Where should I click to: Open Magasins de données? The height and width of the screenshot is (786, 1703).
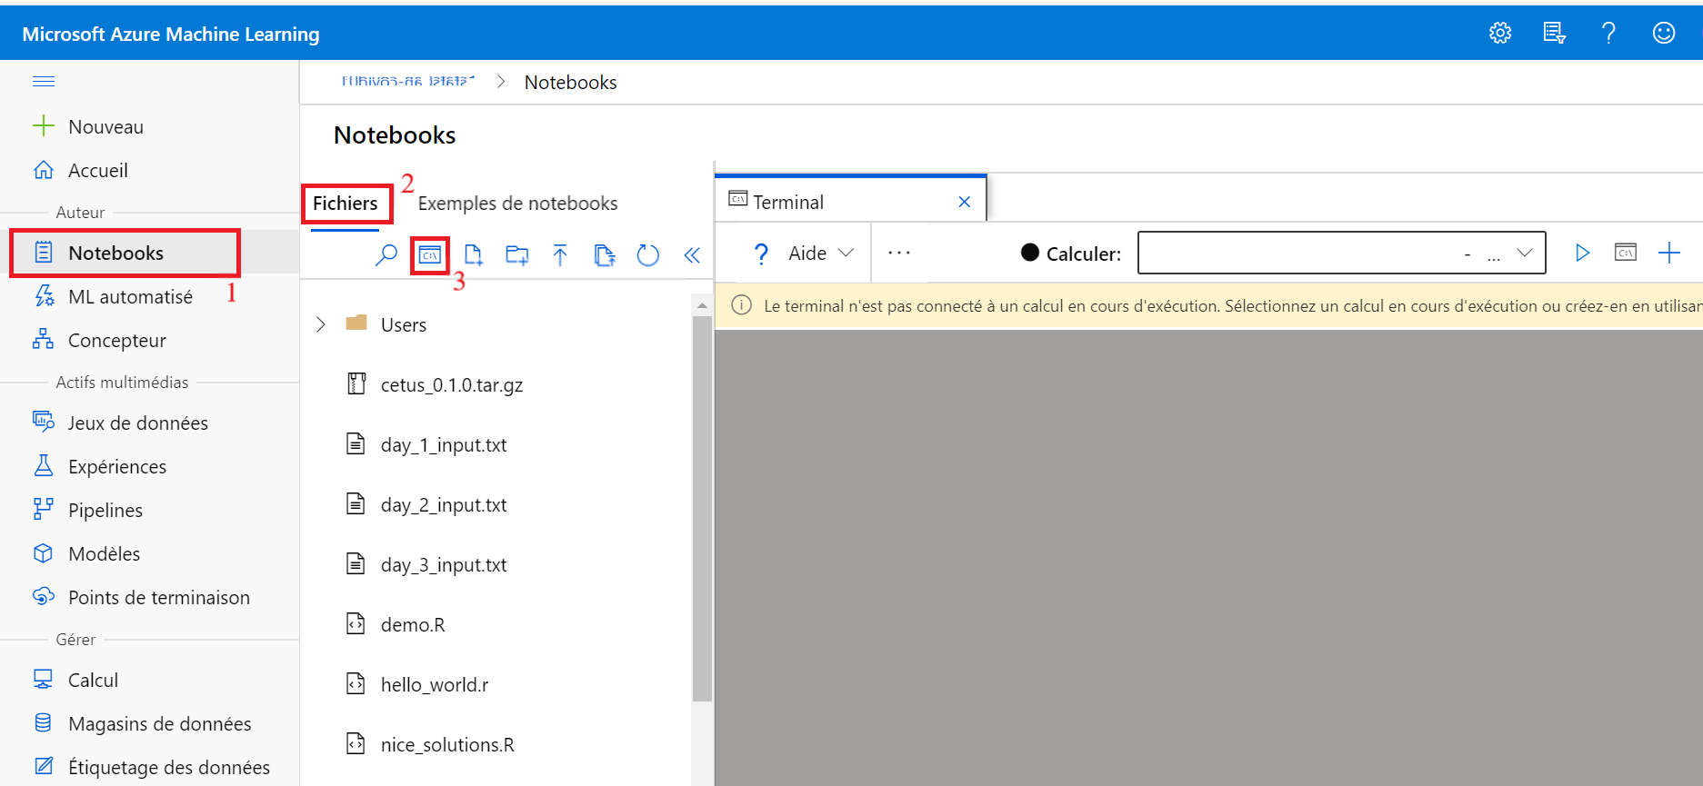142,723
